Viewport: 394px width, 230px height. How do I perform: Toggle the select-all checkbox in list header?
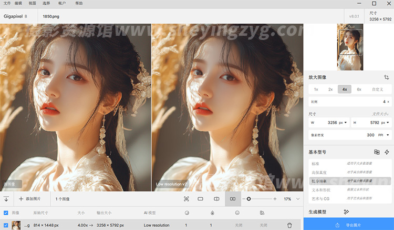pyautogui.click(x=6, y=213)
